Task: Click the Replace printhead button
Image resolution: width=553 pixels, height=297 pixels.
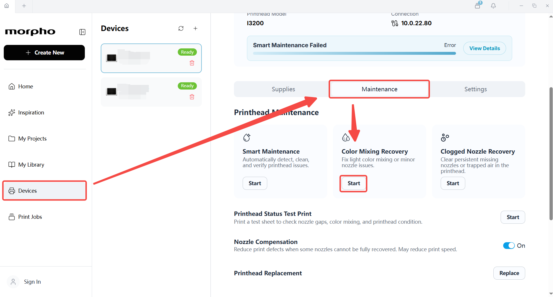Action: pyautogui.click(x=509, y=273)
